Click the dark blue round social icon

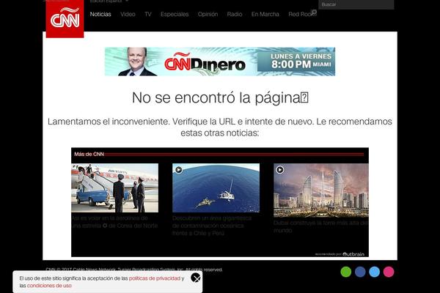click(360, 272)
